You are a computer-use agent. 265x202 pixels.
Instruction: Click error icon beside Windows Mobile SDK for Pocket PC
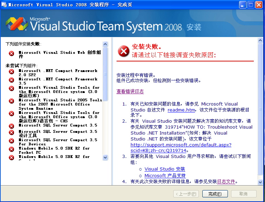(12, 149)
